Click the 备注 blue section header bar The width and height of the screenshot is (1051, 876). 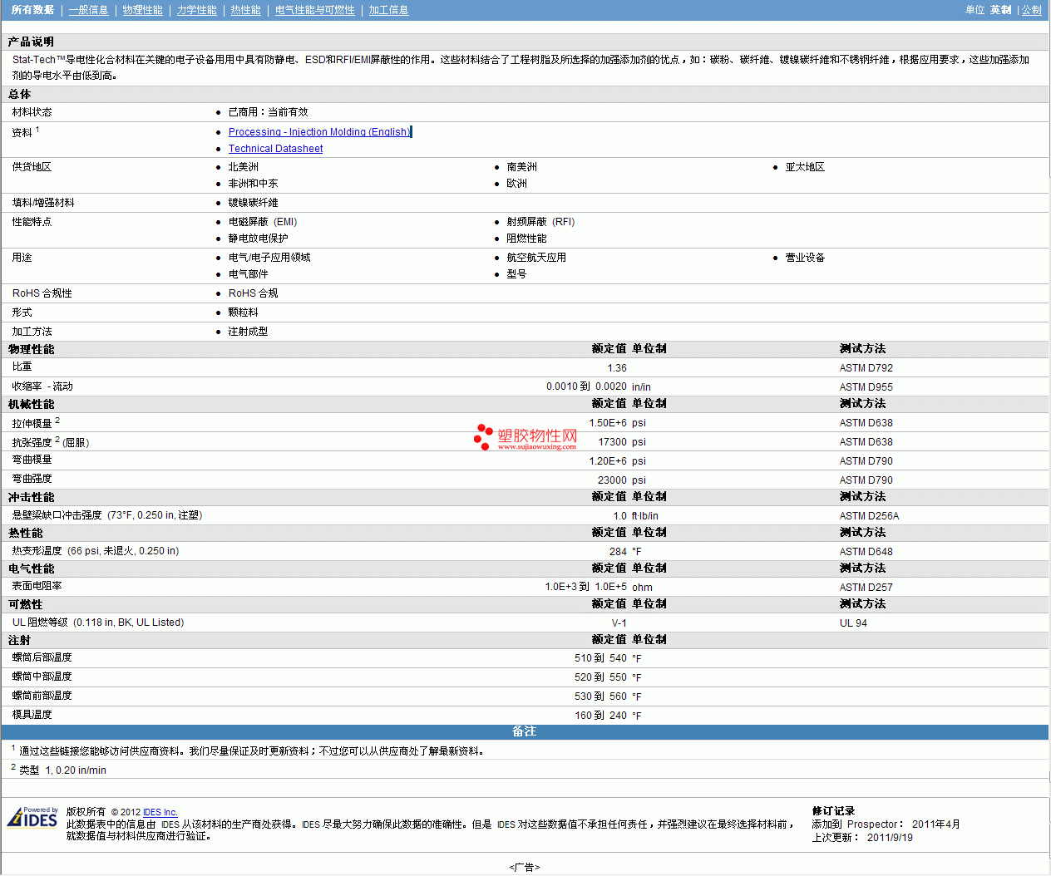click(x=524, y=731)
